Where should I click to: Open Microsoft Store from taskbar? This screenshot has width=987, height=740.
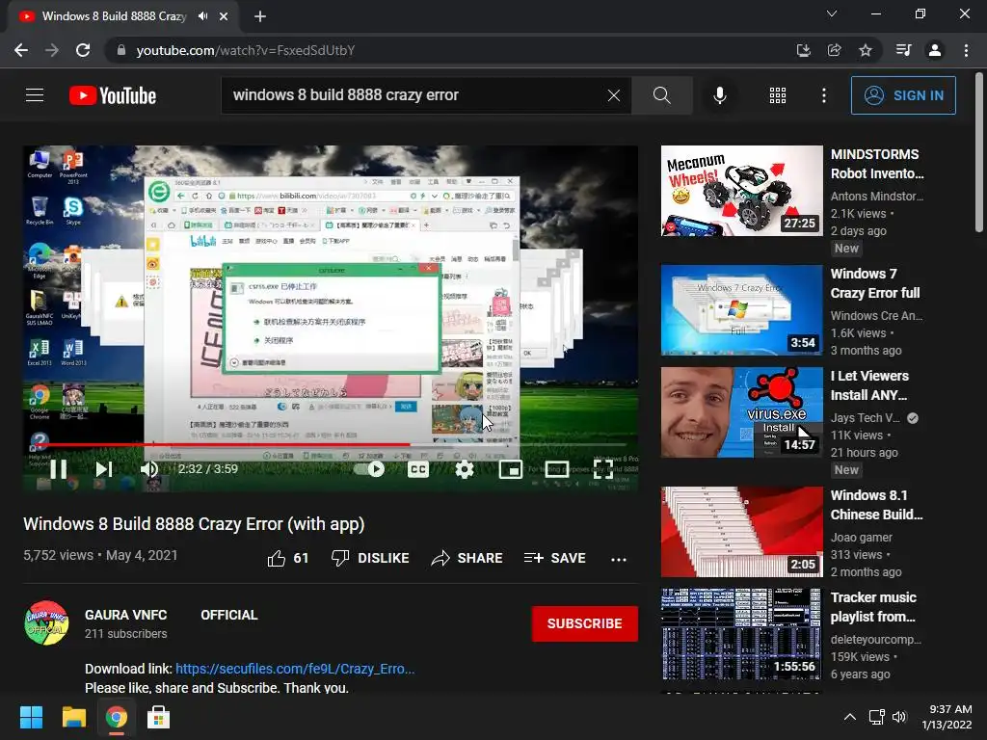pos(159,717)
